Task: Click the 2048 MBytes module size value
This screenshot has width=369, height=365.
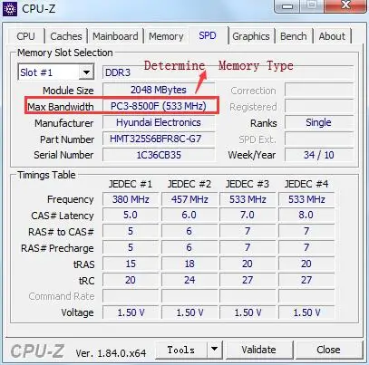Action: (159, 90)
